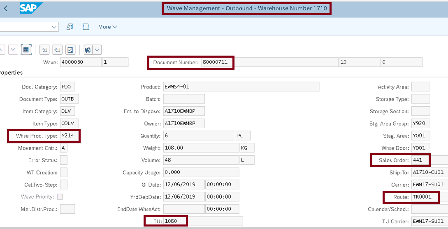This screenshot has height=229, width=448.
Task: Open dropdown arrow beside the puzzle piece icon
Action: pyautogui.click(x=97, y=50)
